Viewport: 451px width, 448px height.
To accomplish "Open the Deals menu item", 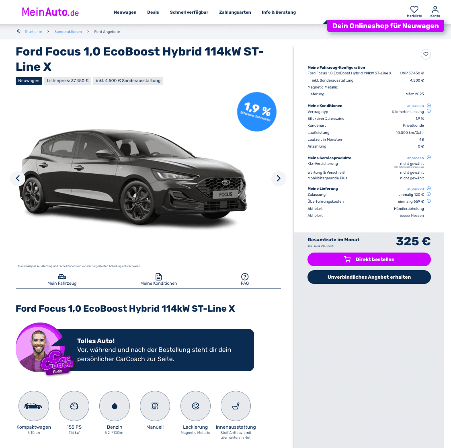I will point(153,12).
